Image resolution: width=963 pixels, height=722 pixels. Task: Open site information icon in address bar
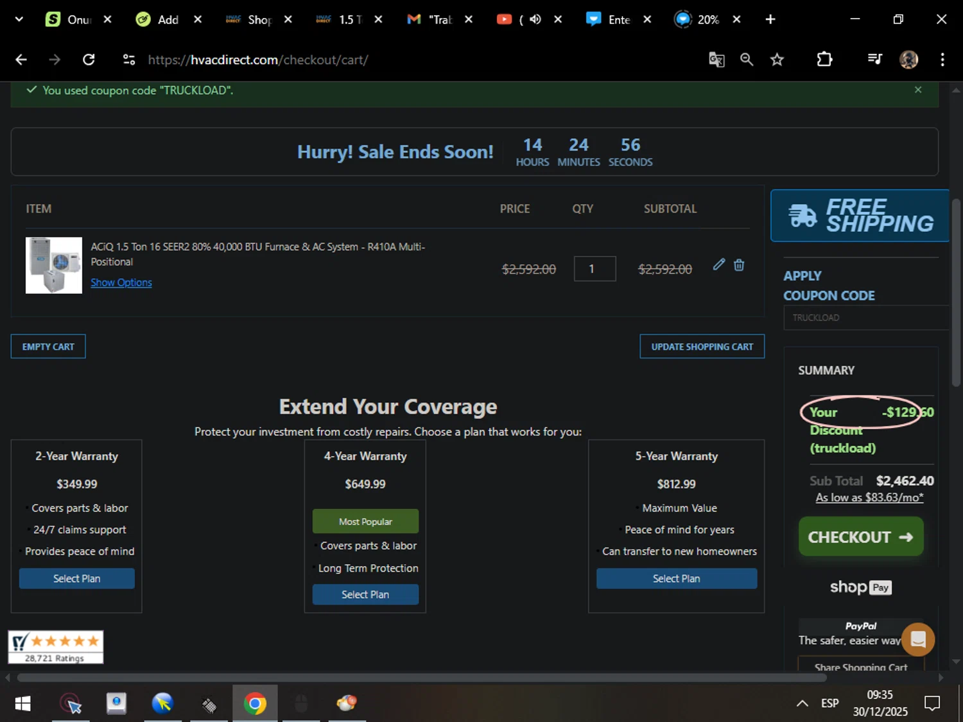click(129, 60)
